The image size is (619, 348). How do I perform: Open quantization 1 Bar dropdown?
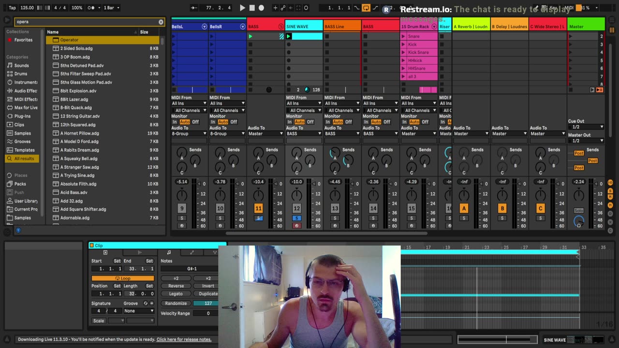(x=112, y=8)
